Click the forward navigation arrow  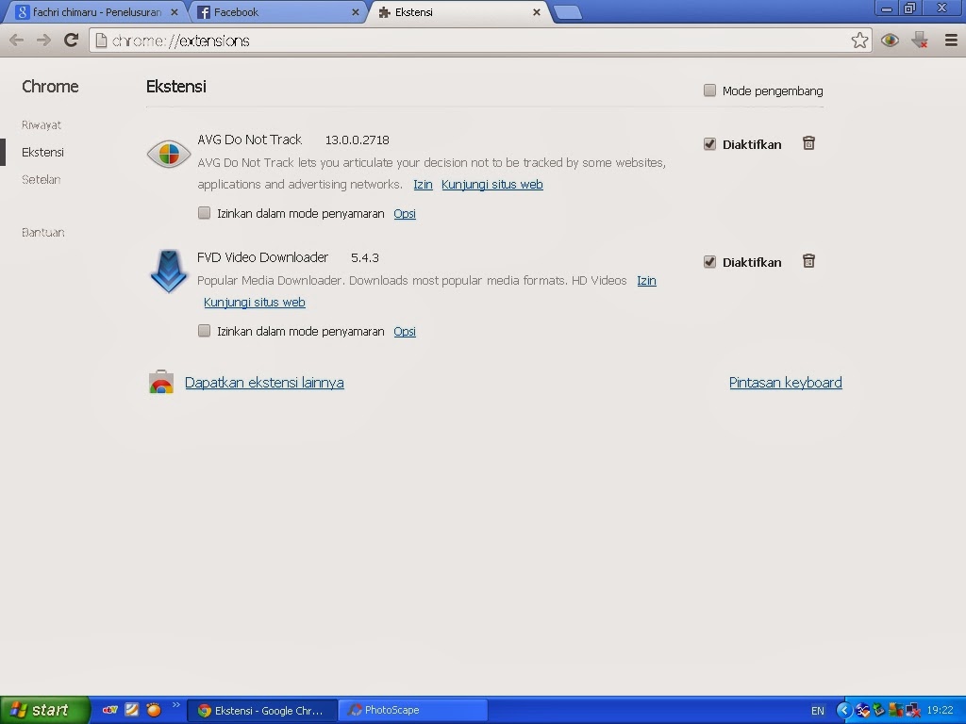click(x=43, y=41)
